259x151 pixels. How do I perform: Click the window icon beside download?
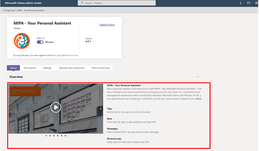[x=248, y=3]
